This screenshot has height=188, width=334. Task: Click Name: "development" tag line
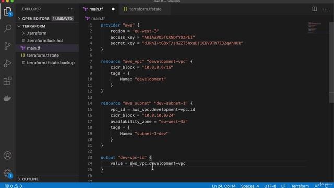(142, 79)
